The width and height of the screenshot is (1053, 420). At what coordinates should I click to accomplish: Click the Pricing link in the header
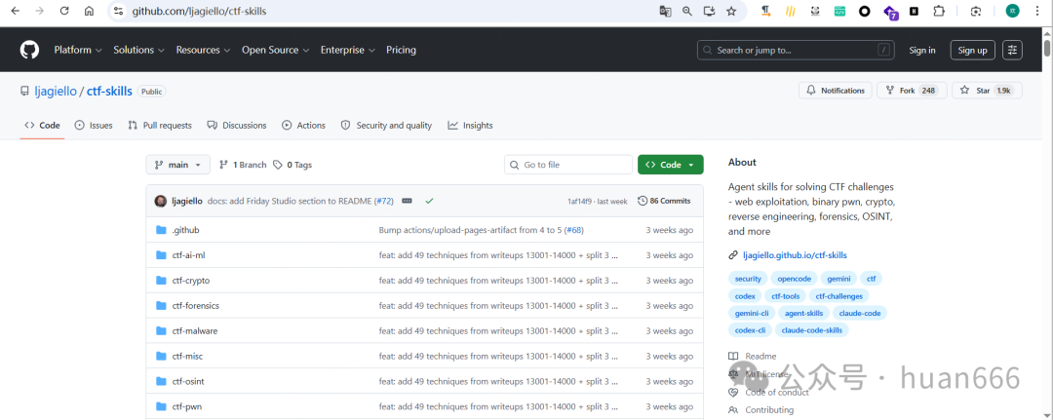pyautogui.click(x=401, y=51)
